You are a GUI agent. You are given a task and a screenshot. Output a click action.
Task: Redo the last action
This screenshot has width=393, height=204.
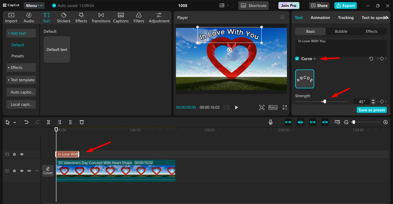coord(37,122)
